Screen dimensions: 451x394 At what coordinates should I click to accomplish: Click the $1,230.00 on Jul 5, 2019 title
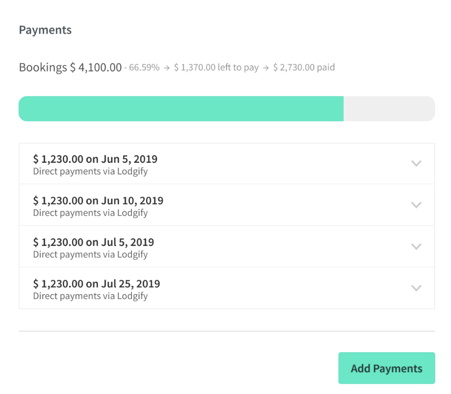[94, 242]
